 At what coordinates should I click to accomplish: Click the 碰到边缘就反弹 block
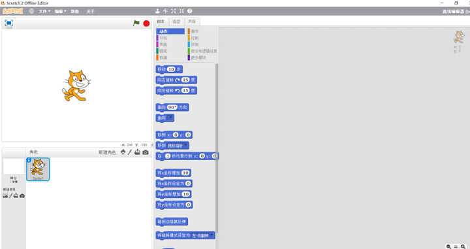tap(172, 222)
